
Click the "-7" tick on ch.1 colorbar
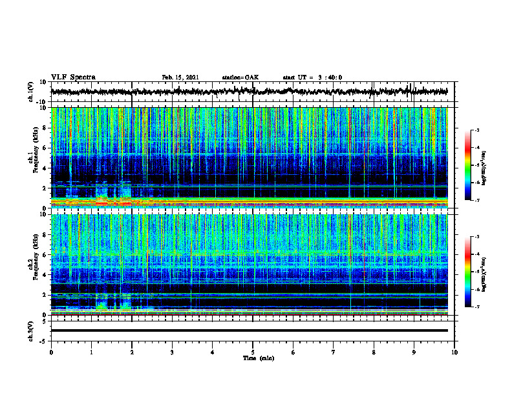[477, 200]
